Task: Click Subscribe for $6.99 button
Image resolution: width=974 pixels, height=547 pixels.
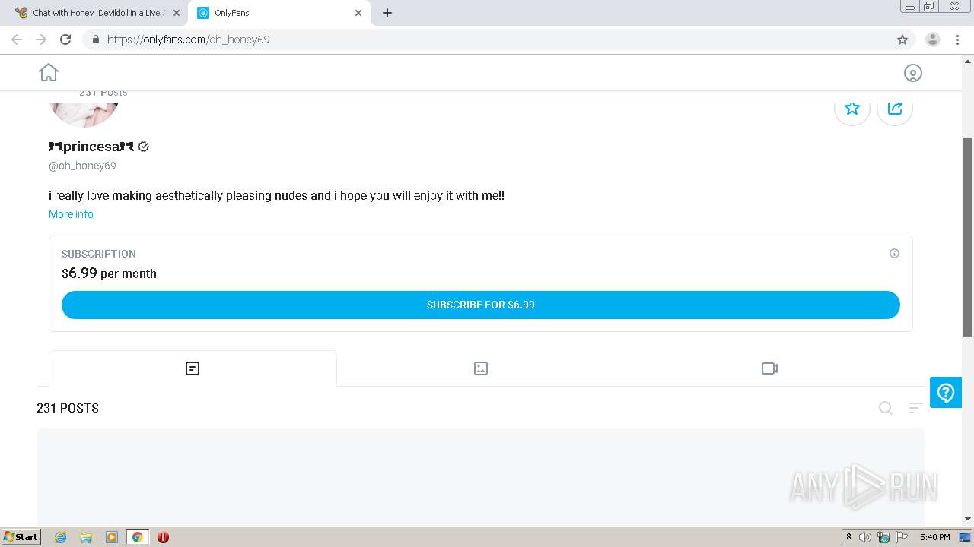Action: tap(481, 305)
